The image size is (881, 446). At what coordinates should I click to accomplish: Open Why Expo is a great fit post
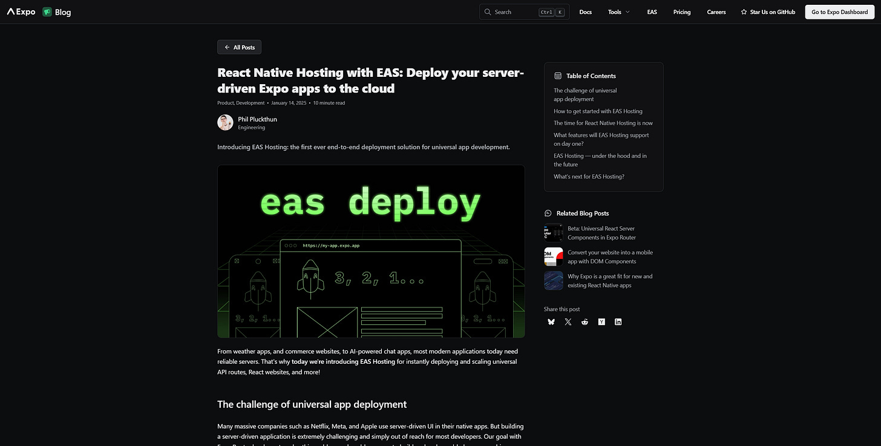[610, 281]
